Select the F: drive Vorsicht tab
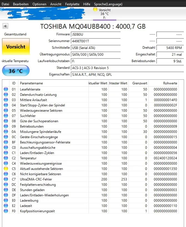The width and height of the screenshot is (186, 227). coord(105,14)
